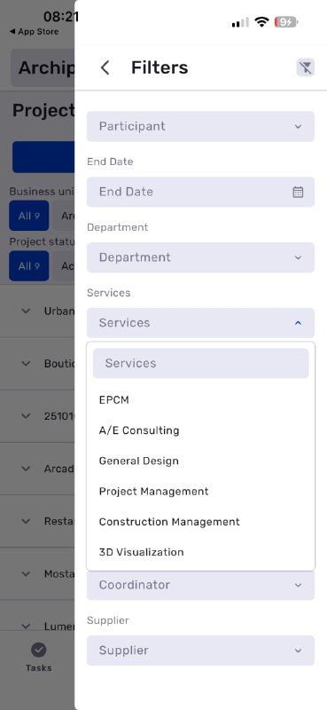Open the Supplier dropdown

[200, 651]
